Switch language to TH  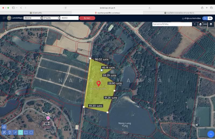pyautogui.click(x=205, y=18)
